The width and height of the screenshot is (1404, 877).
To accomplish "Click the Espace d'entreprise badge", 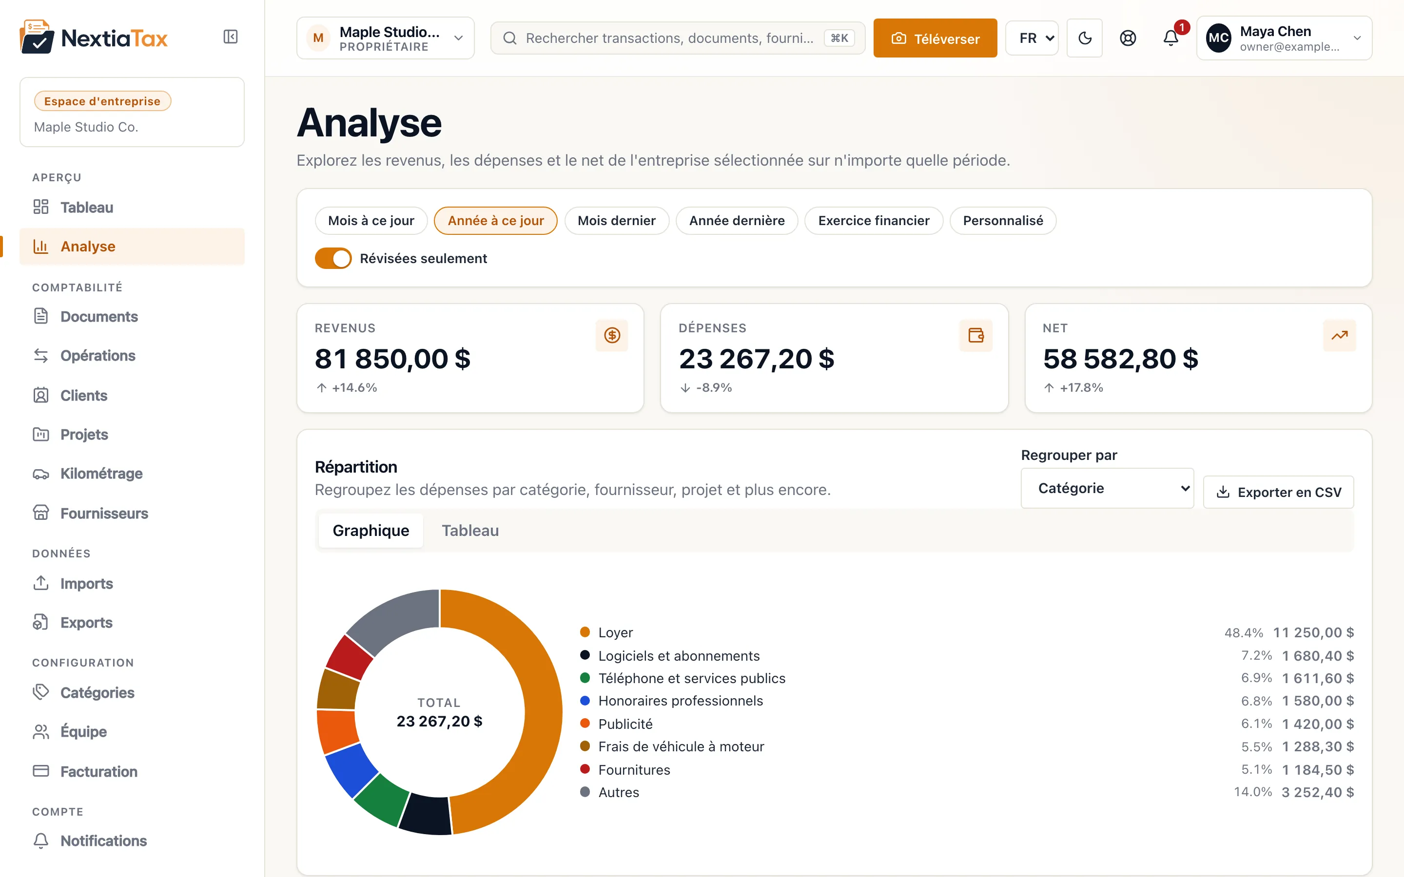I will [103, 101].
